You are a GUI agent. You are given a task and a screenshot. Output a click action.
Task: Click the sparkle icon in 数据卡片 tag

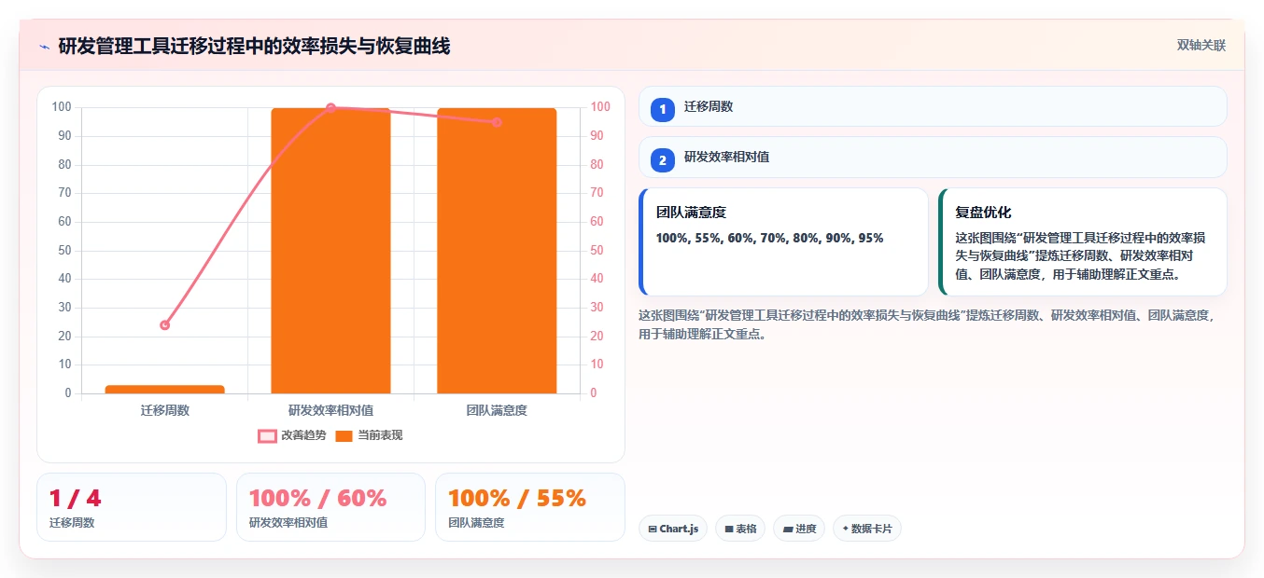846,529
